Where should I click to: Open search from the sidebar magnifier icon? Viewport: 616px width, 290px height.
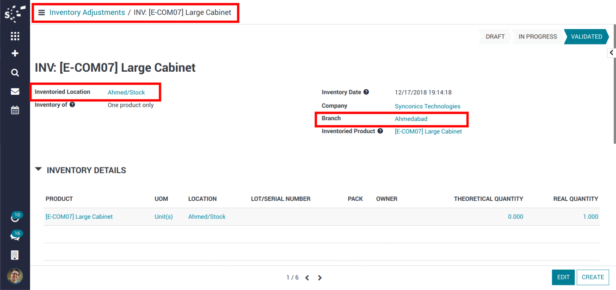click(x=15, y=73)
